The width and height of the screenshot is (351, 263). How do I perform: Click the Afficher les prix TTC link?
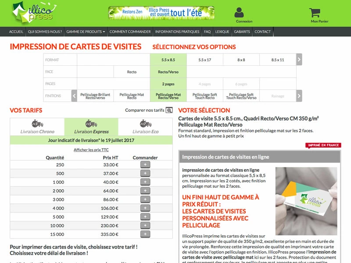tap(91, 150)
